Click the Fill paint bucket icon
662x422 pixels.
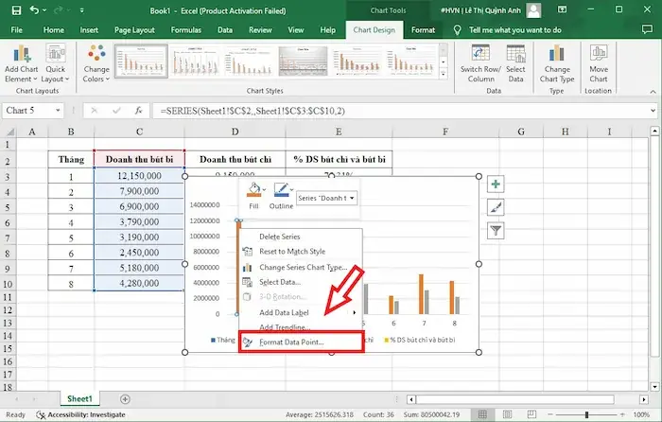click(253, 190)
